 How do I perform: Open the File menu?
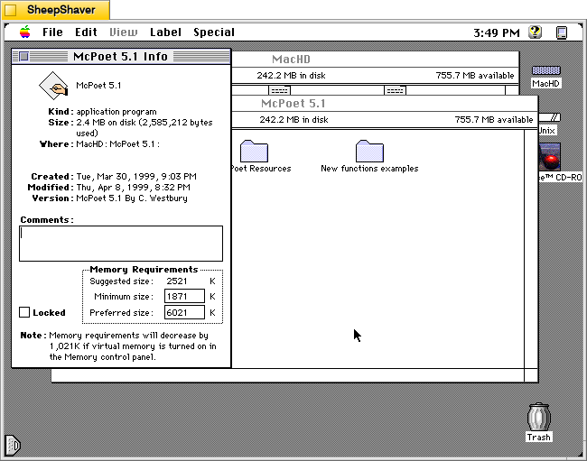click(52, 32)
